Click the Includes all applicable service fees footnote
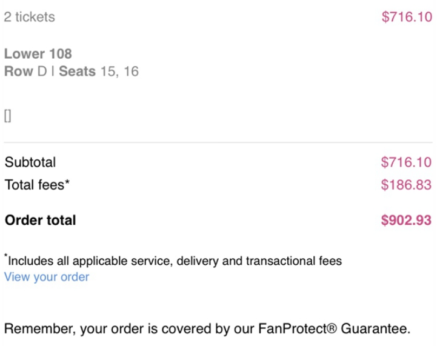 [175, 261]
